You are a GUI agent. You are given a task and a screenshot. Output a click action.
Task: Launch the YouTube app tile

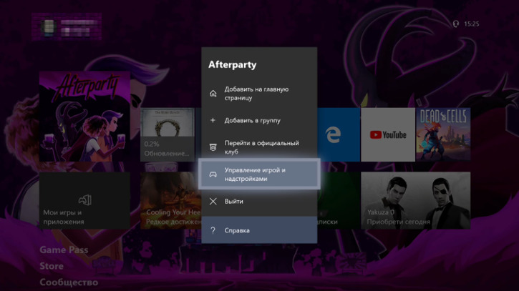(x=387, y=134)
